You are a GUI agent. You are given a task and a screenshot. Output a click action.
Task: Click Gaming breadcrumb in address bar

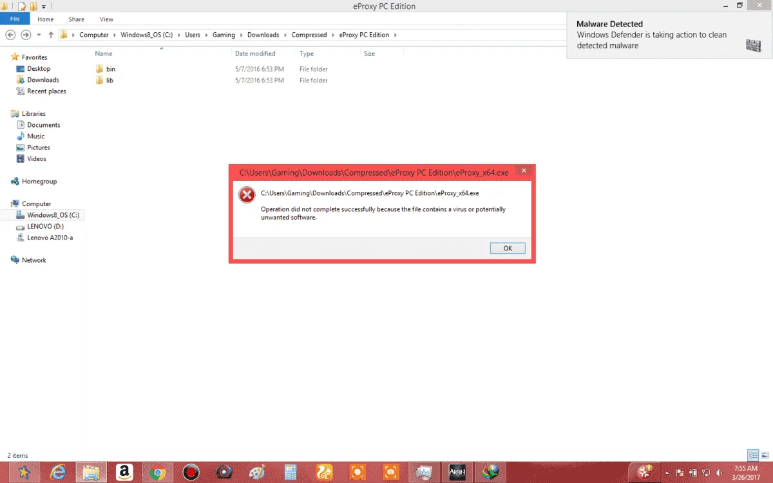(x=224, y=35)
